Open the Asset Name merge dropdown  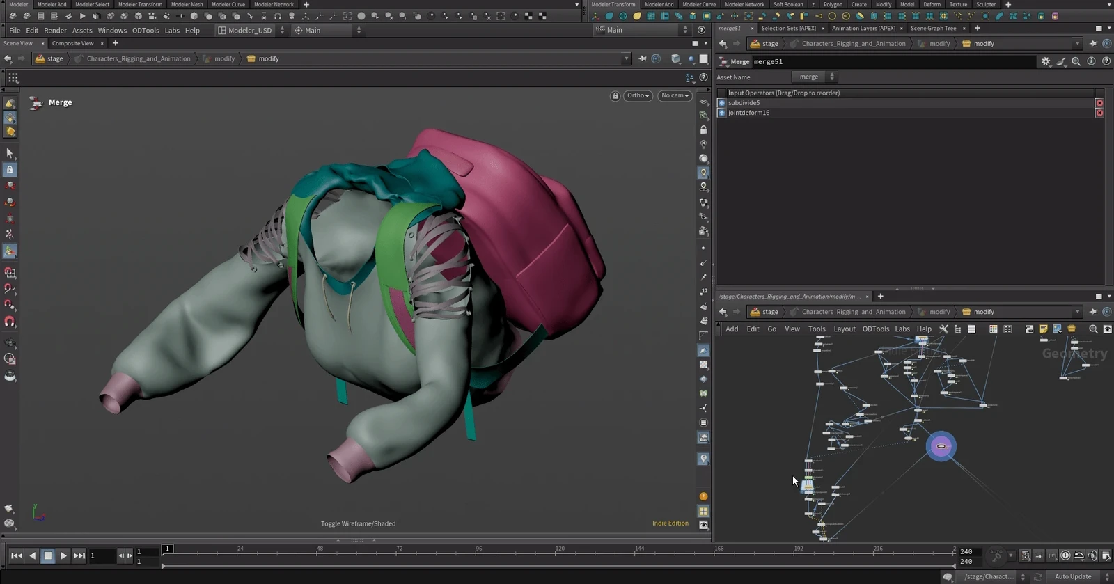pyautogui.click(x=813, y=77)
